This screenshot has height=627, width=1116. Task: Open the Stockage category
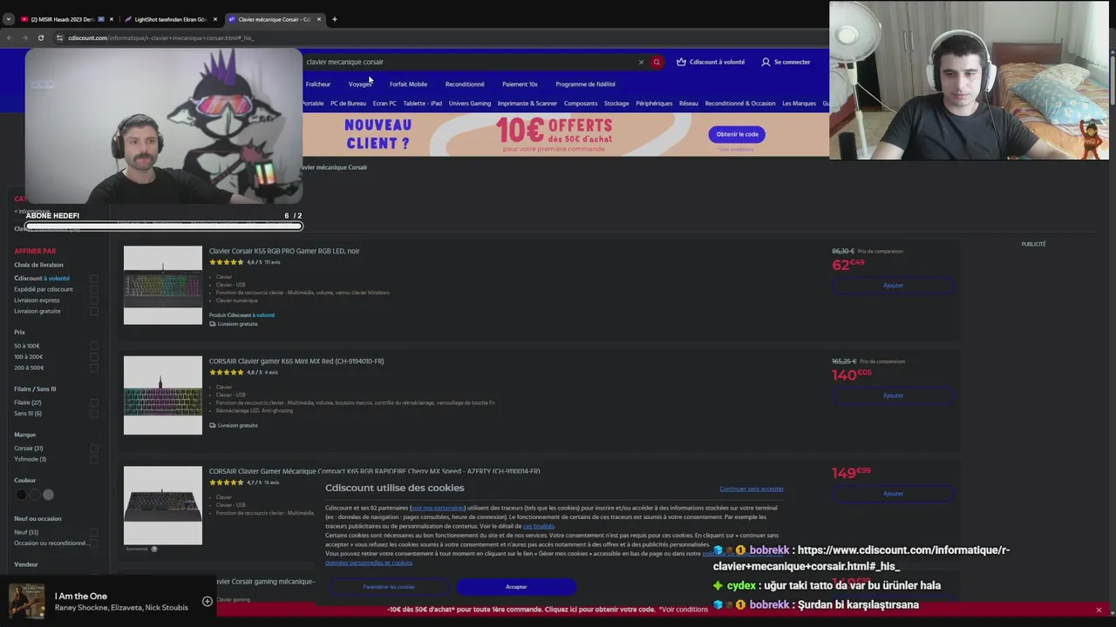pos(616,104)
